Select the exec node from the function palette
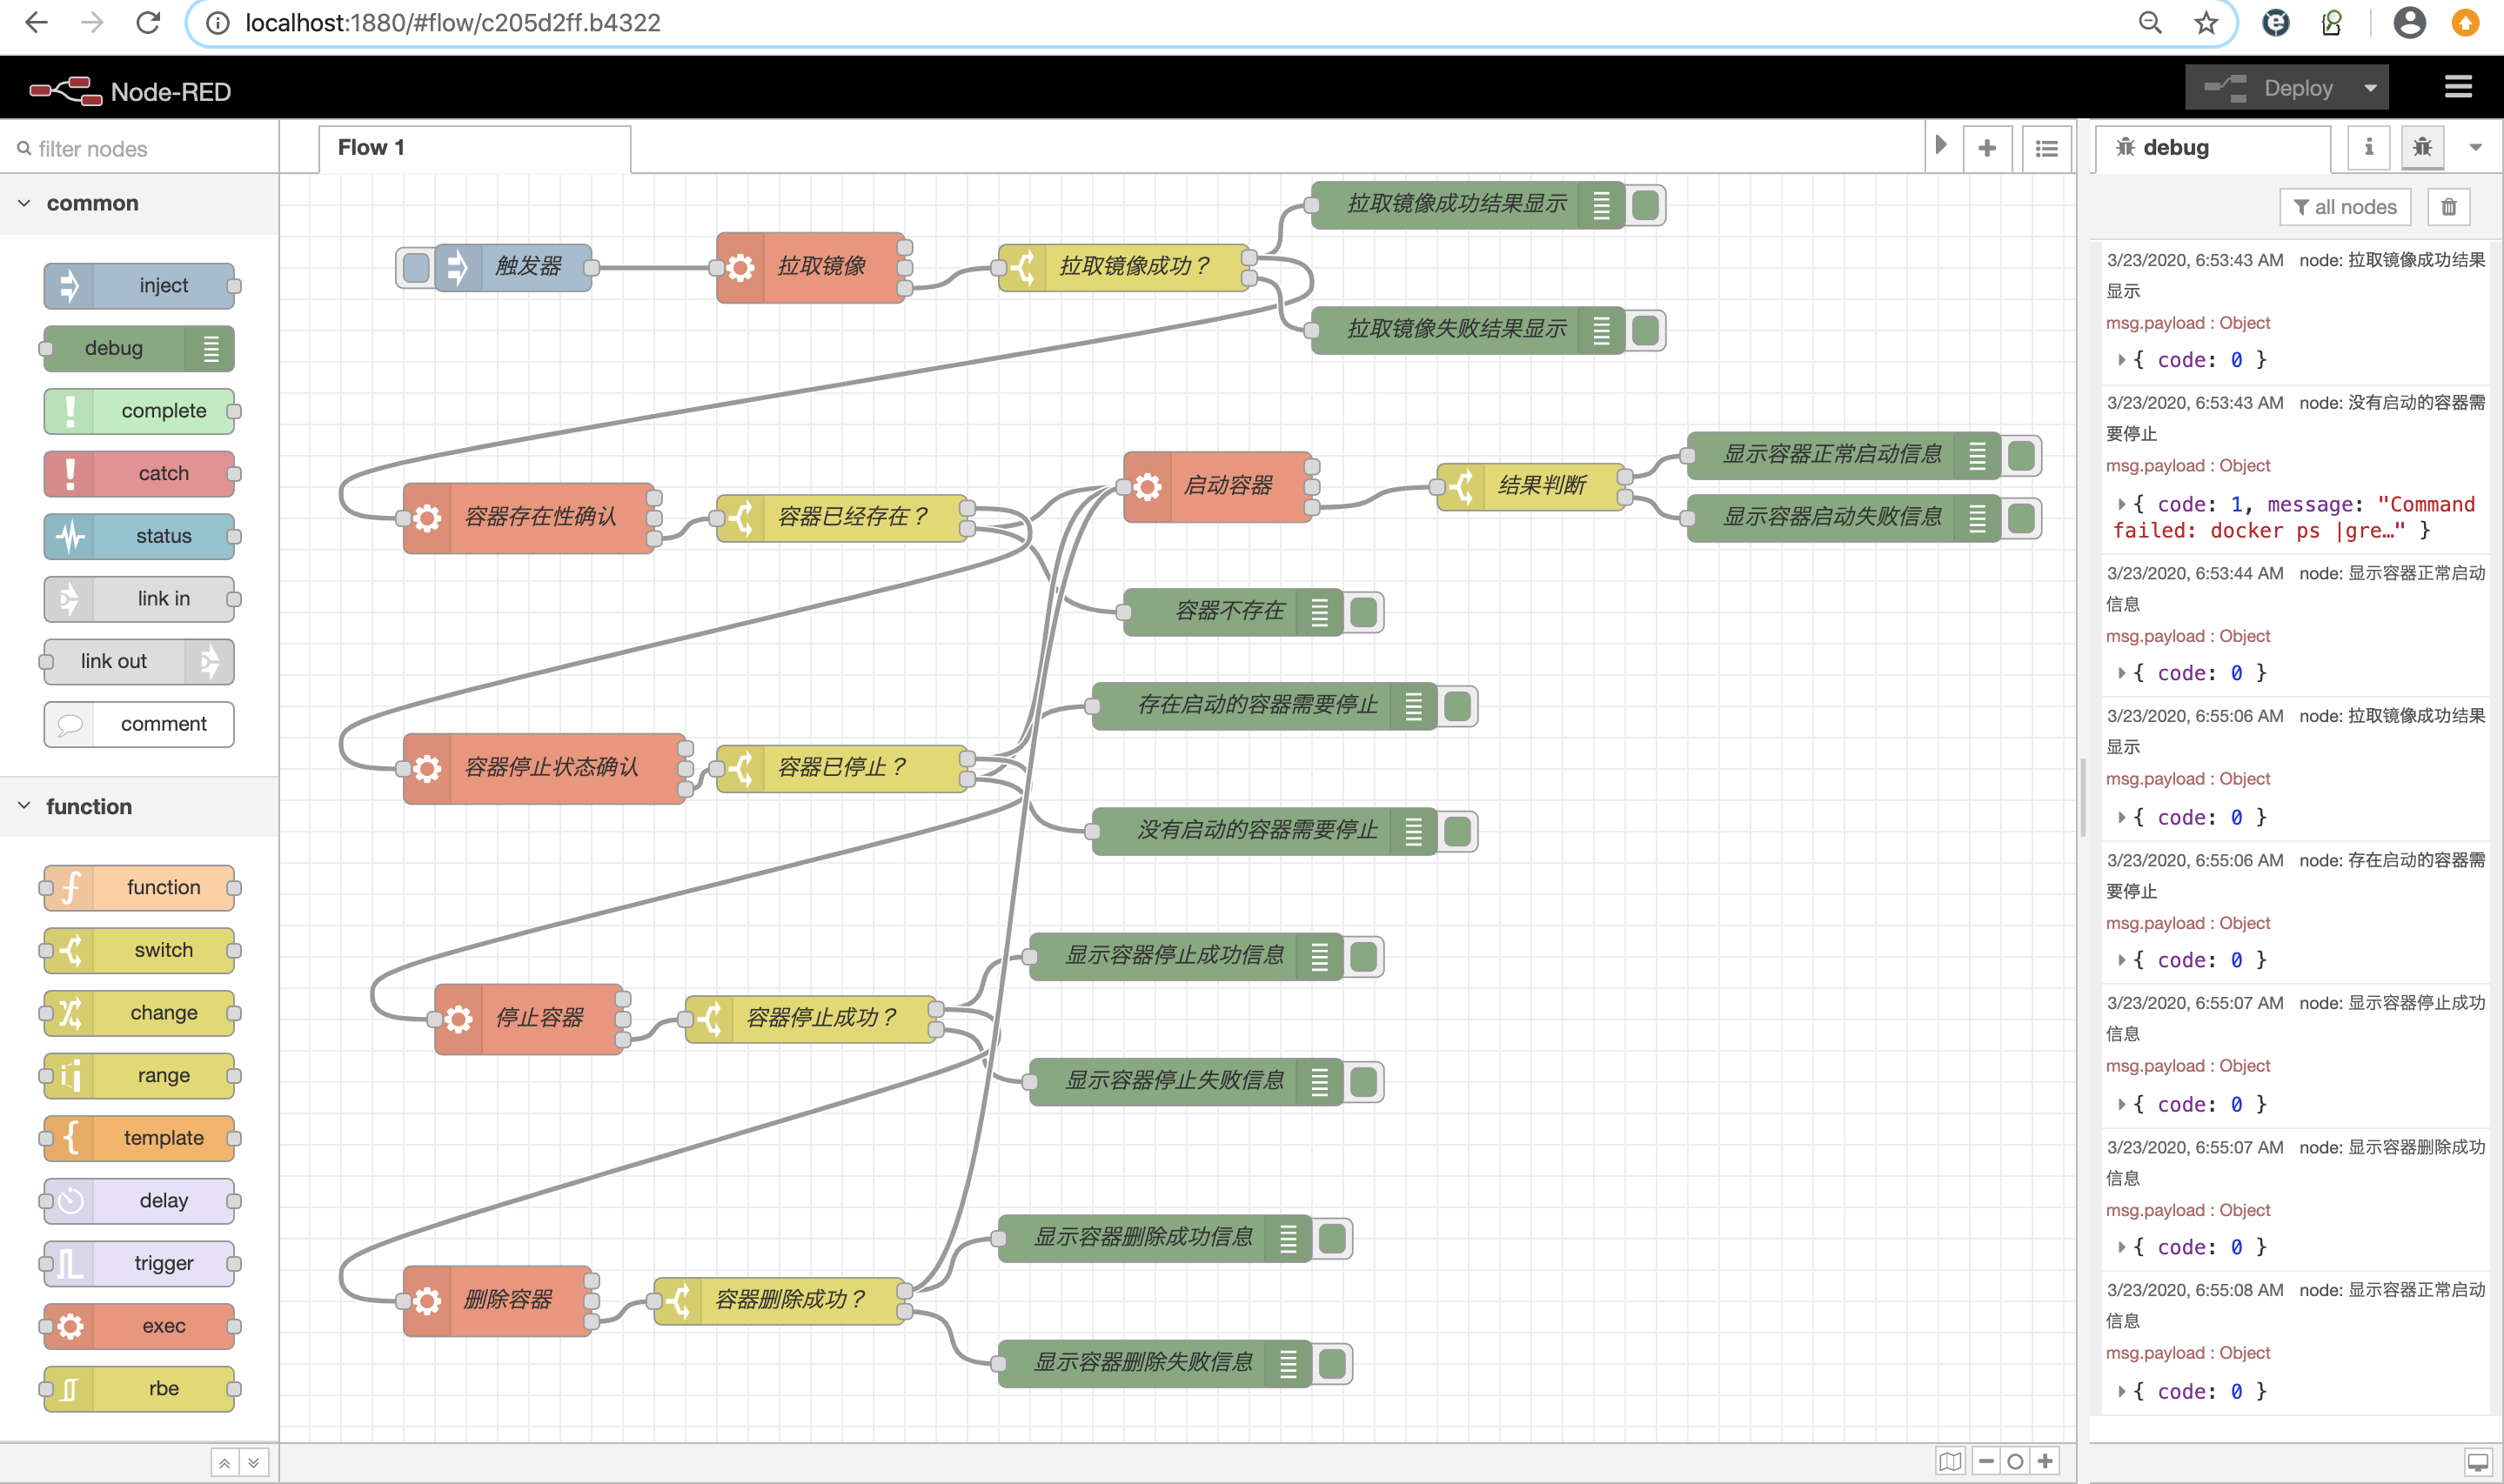Image resolution: width=2504 pixels, height=1484 pixels. [139, 1325]
